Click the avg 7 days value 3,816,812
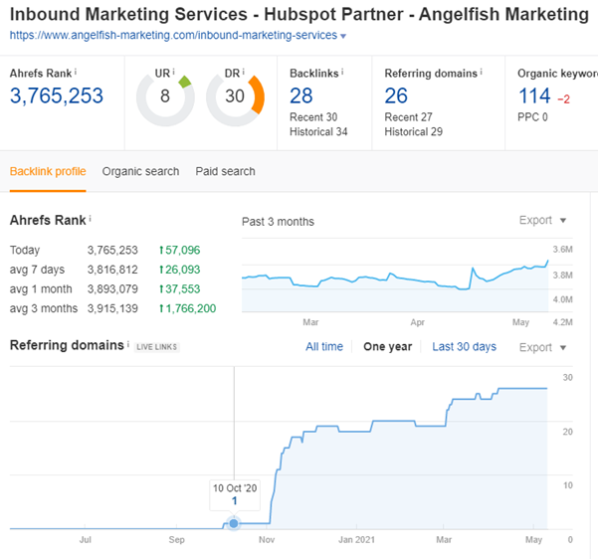Screen dimensions: 598x559 [112, 270]
